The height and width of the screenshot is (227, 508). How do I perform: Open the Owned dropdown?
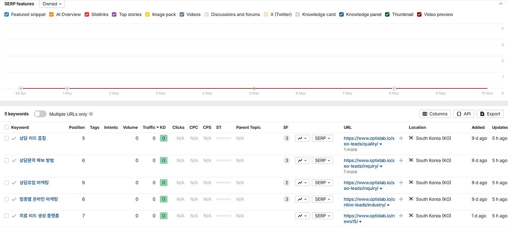tap(52, 4)
